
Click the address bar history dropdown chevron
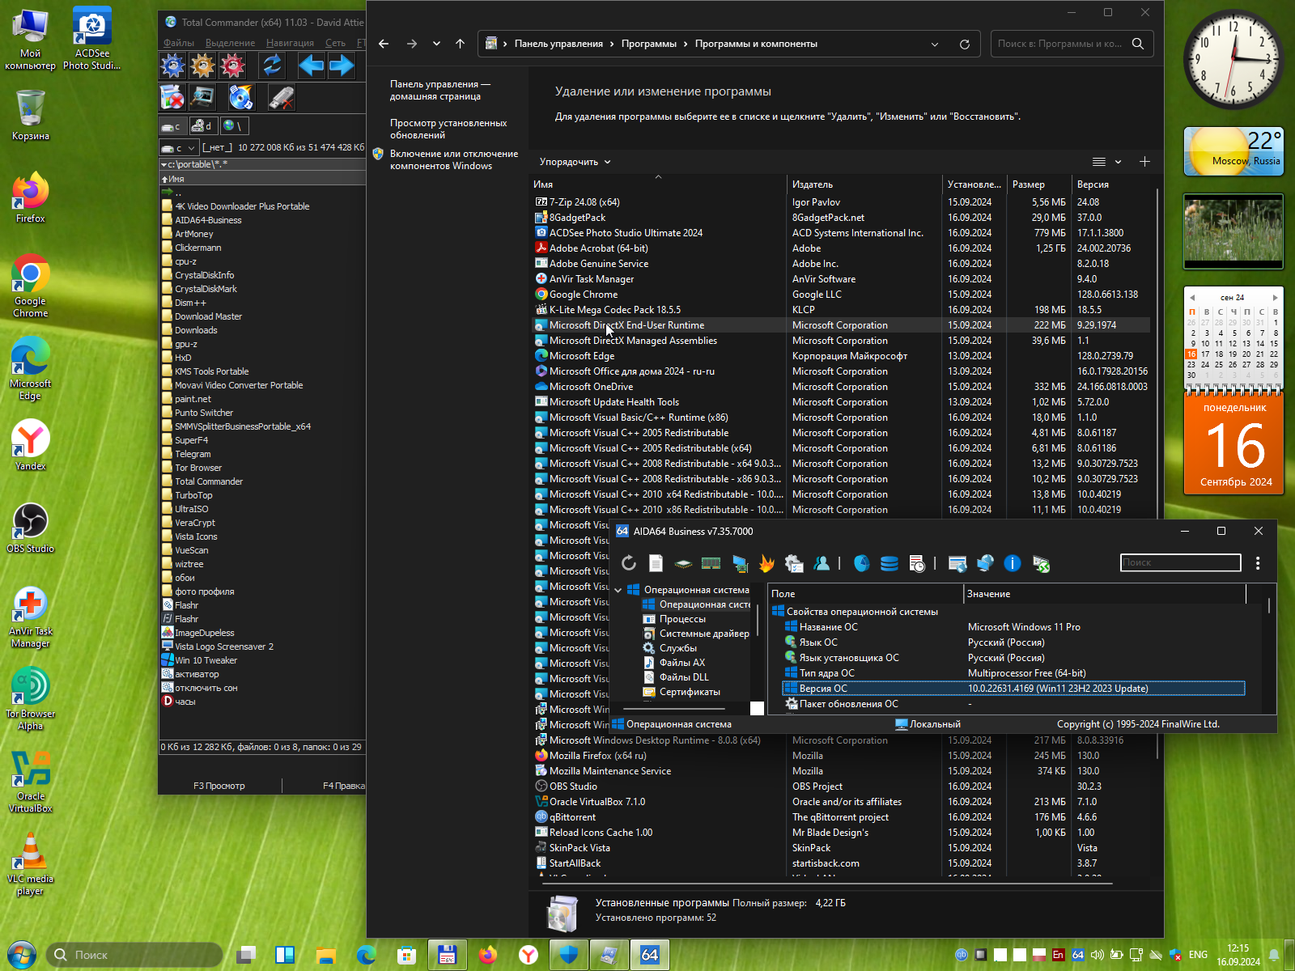pos(935,44)
